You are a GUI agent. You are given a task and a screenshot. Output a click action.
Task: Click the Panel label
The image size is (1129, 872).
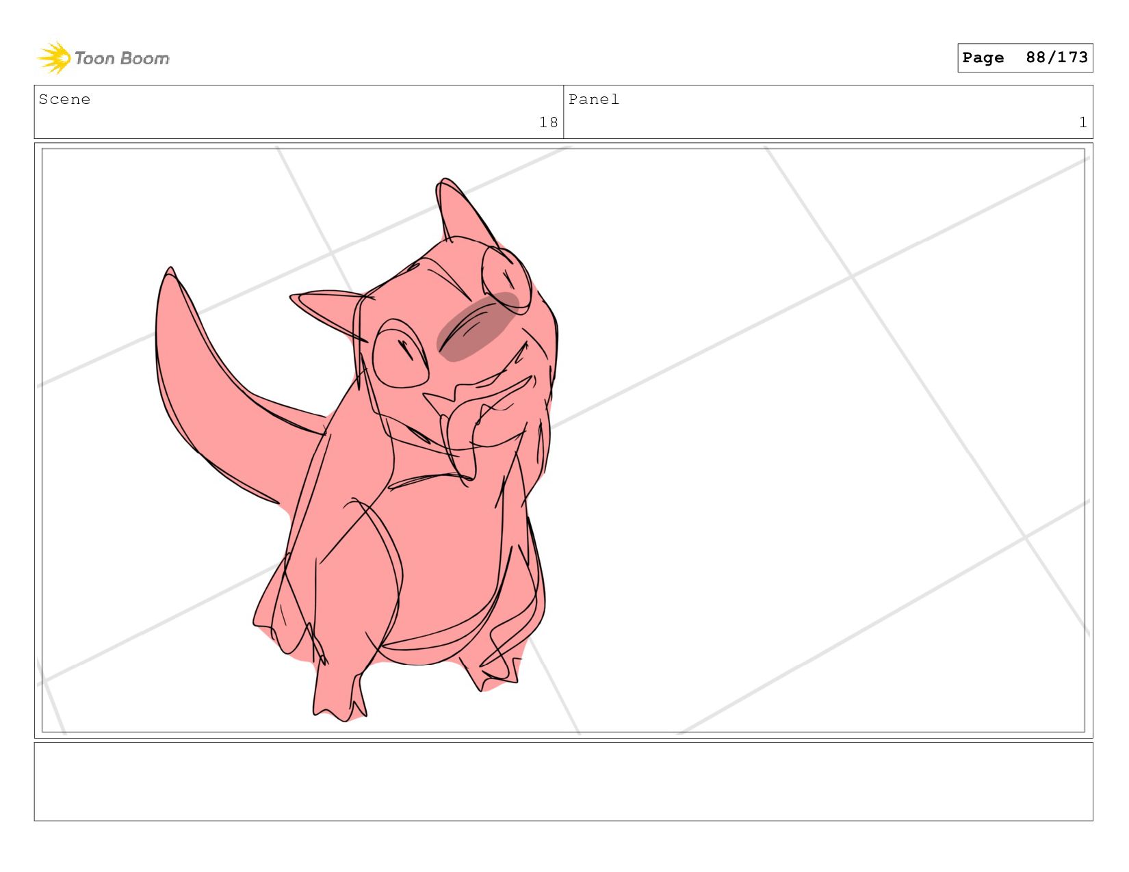[x=594, y=99]
